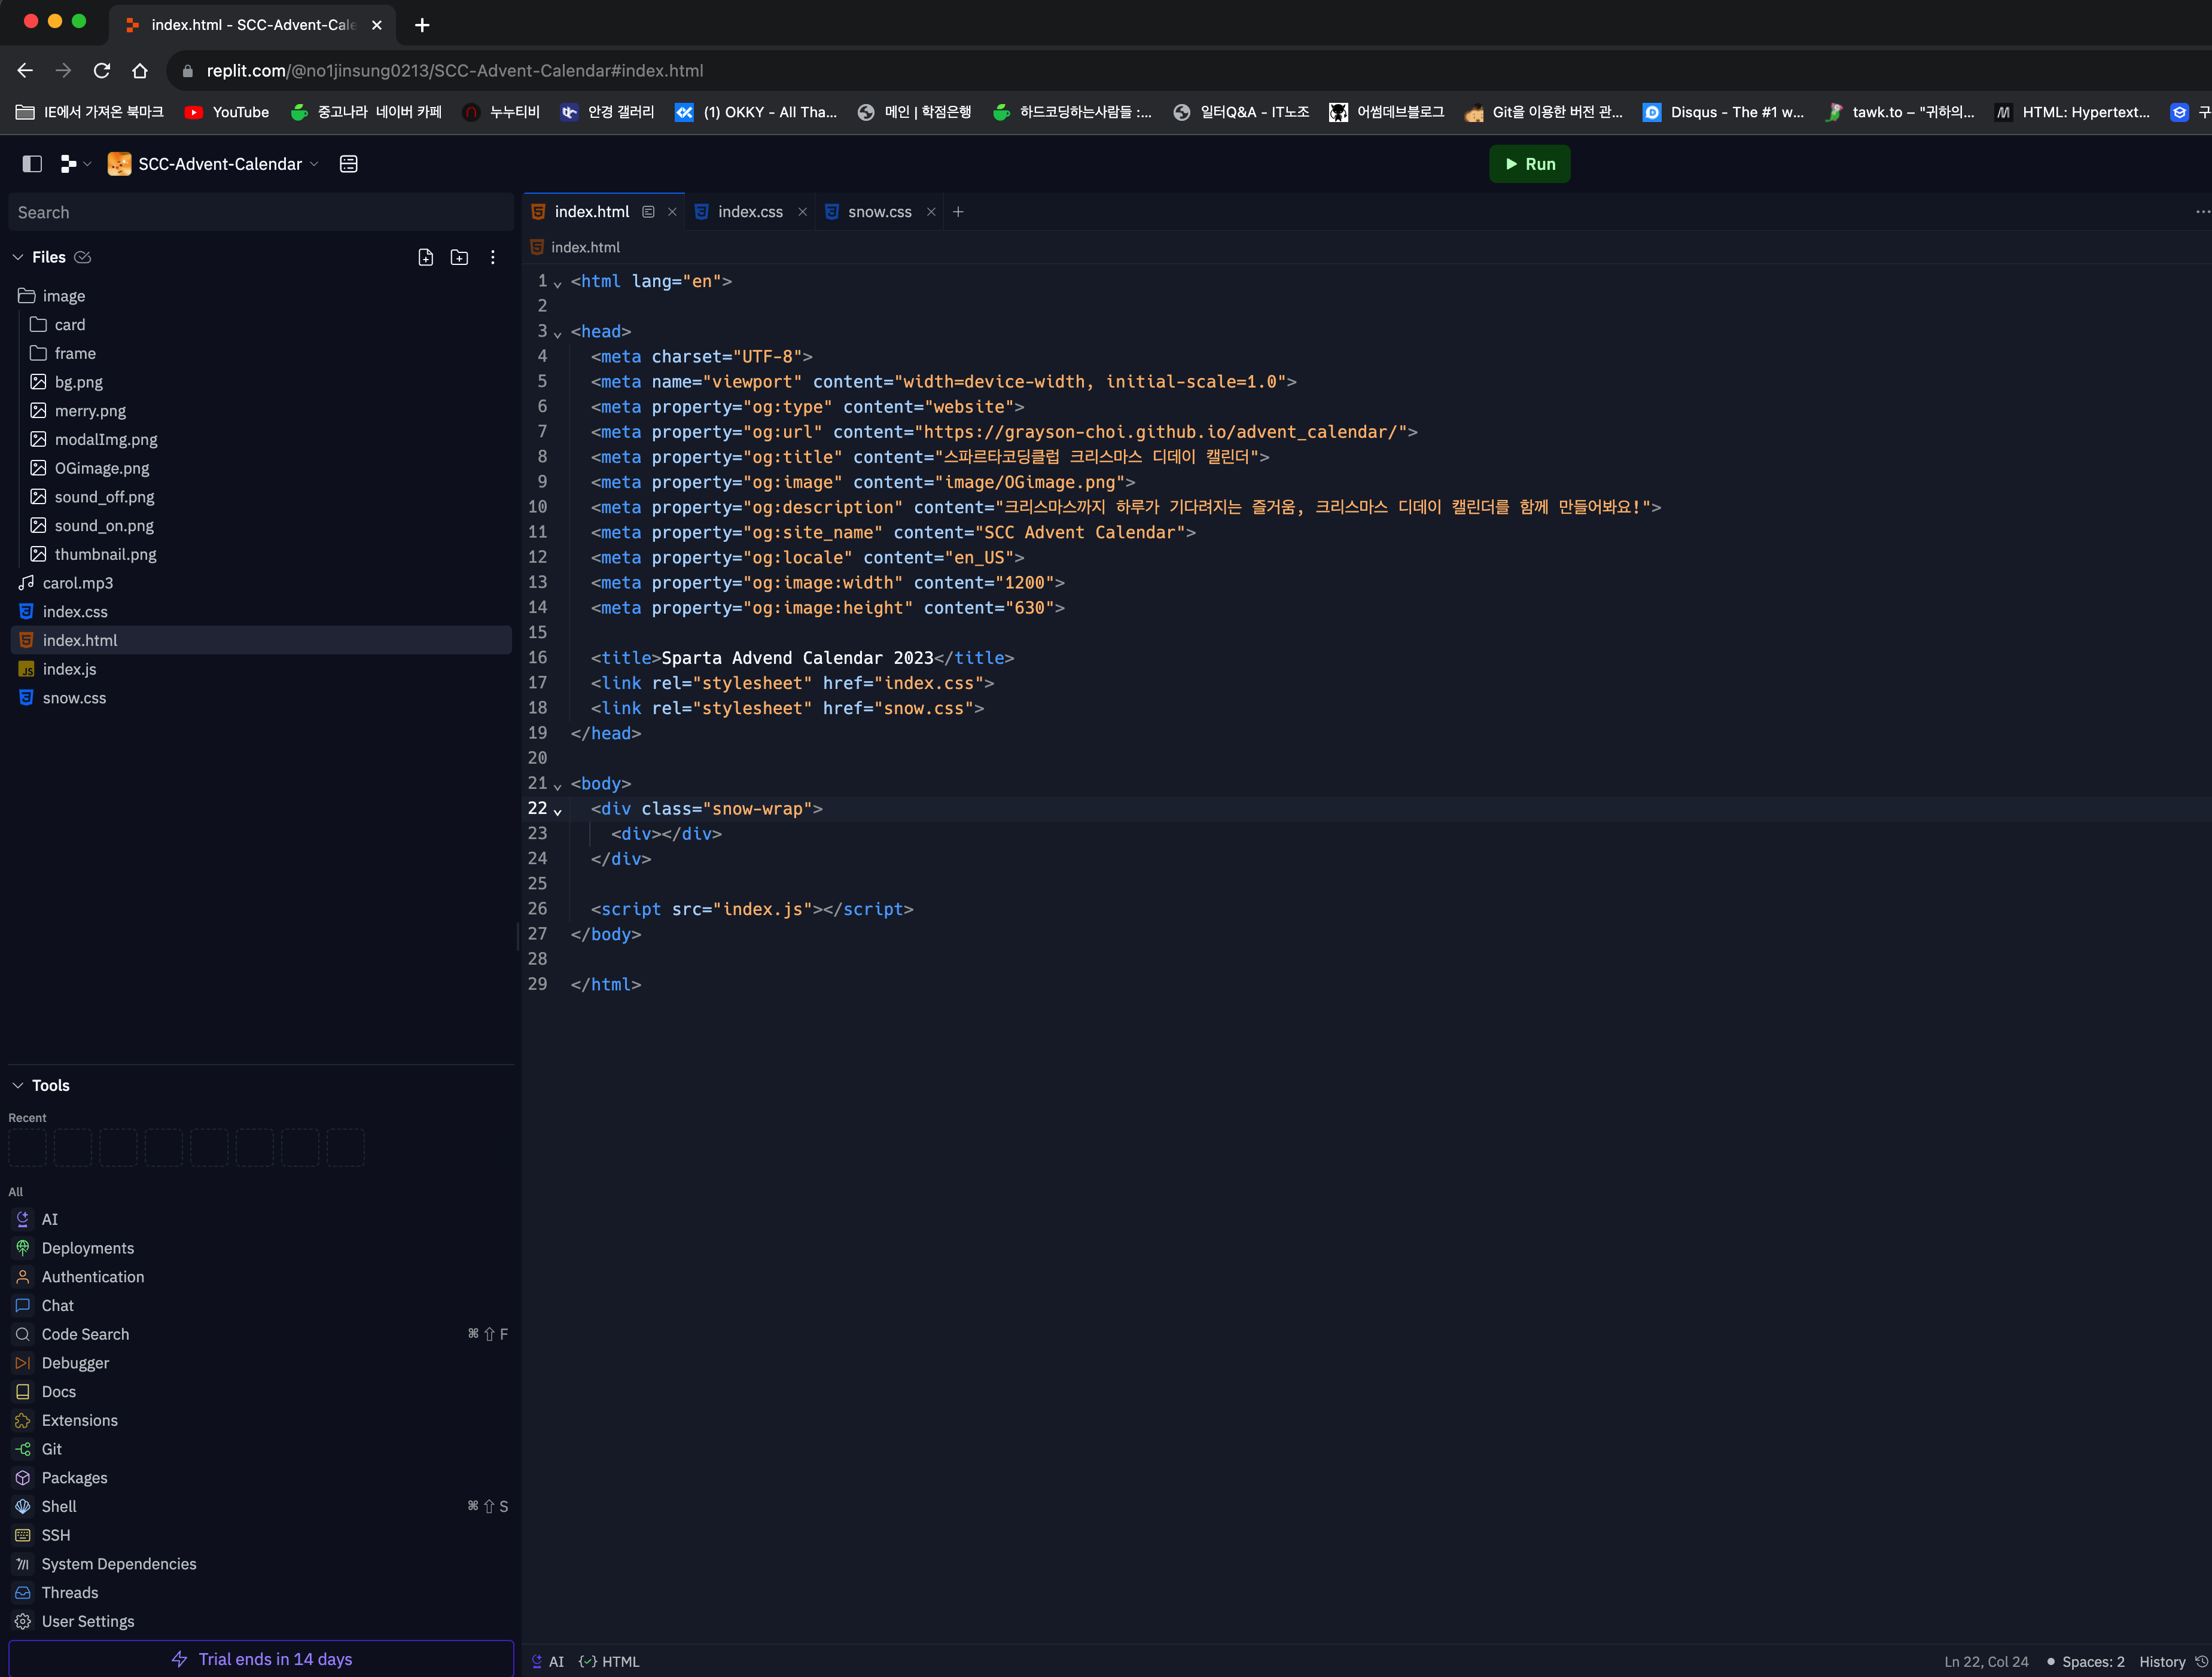Open the Packages tool
The width and height of the screenshot is (2212, 1677).
pos(261,1478)
